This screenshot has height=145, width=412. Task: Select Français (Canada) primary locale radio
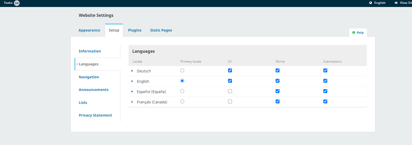(182, 102)
